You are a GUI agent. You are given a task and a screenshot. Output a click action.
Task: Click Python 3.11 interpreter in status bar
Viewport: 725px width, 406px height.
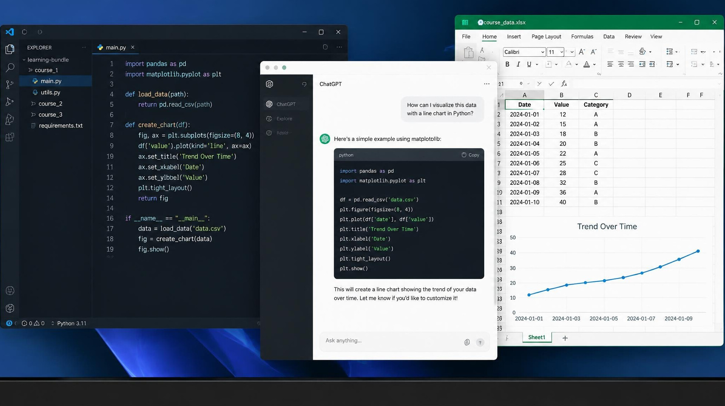[x=71, y=323]
